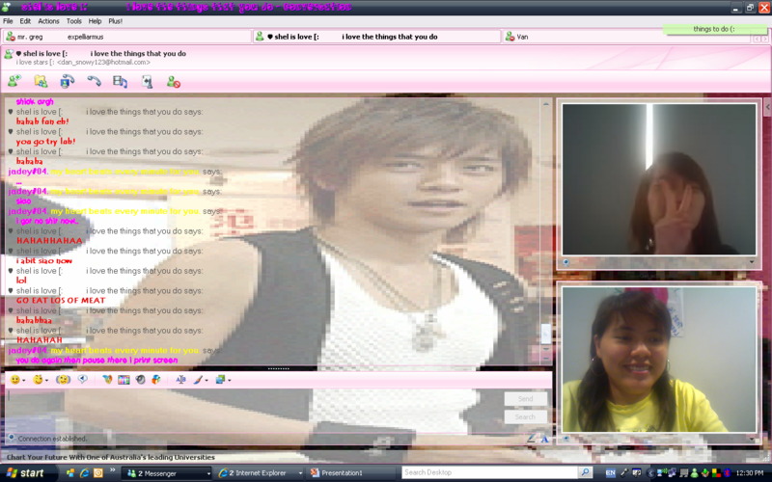Open the Actions menu
772x482 pixels.
(x=48, y=20)
